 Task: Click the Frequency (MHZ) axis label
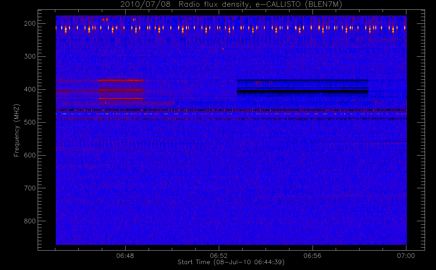17,130
